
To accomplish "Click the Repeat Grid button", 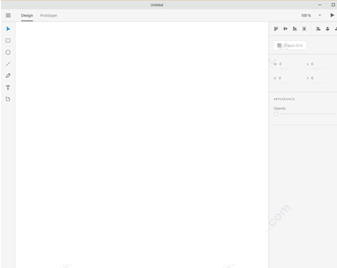I will tap(290, 46).
